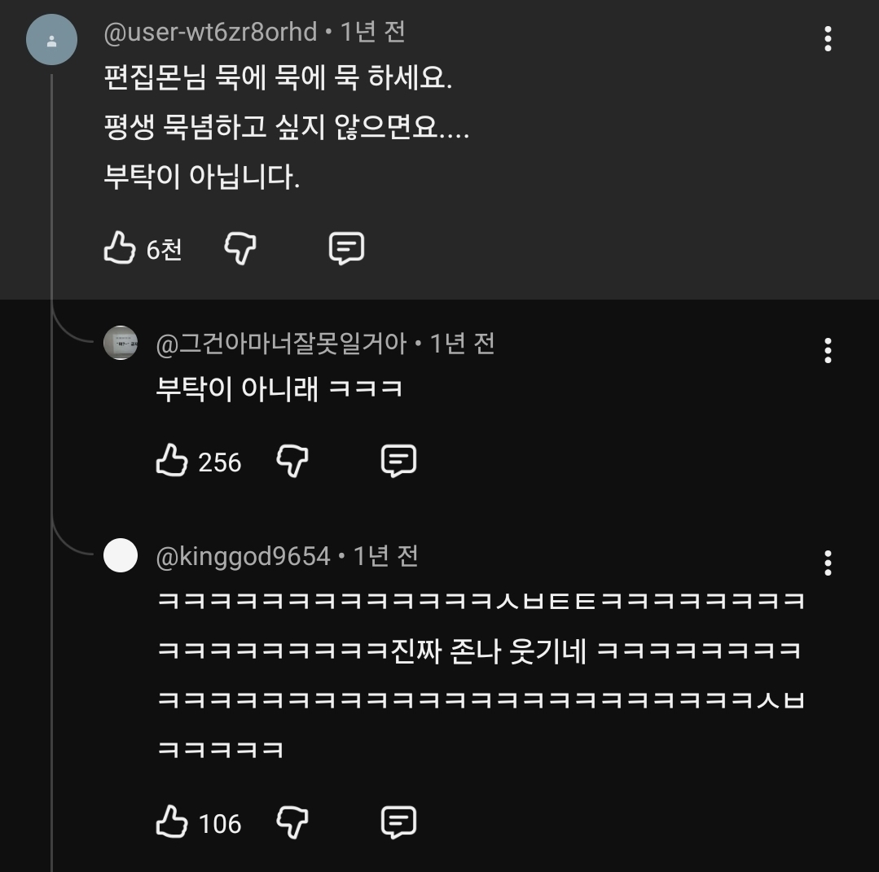Open more options for 그건아마너잘못일거아 reply

tap(828, 350)
